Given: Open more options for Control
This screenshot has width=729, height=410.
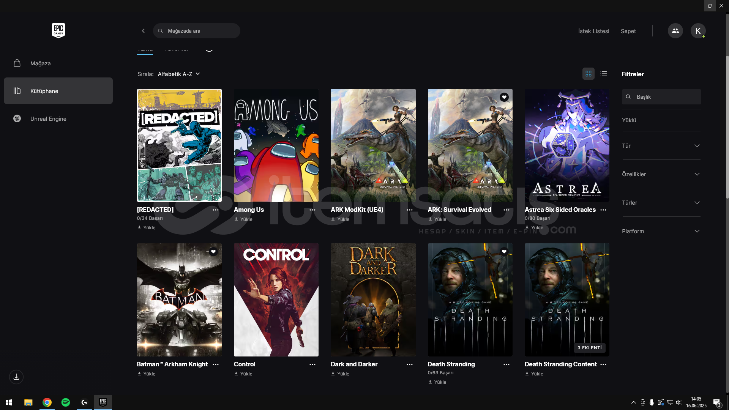Looking at the screenshot, I should click(x=312, y=364).
